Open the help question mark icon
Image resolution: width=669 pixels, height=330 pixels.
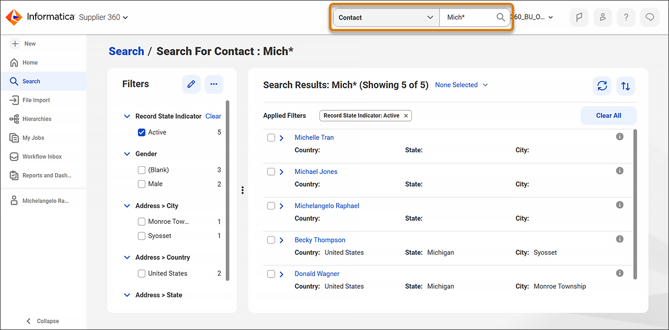626,17
